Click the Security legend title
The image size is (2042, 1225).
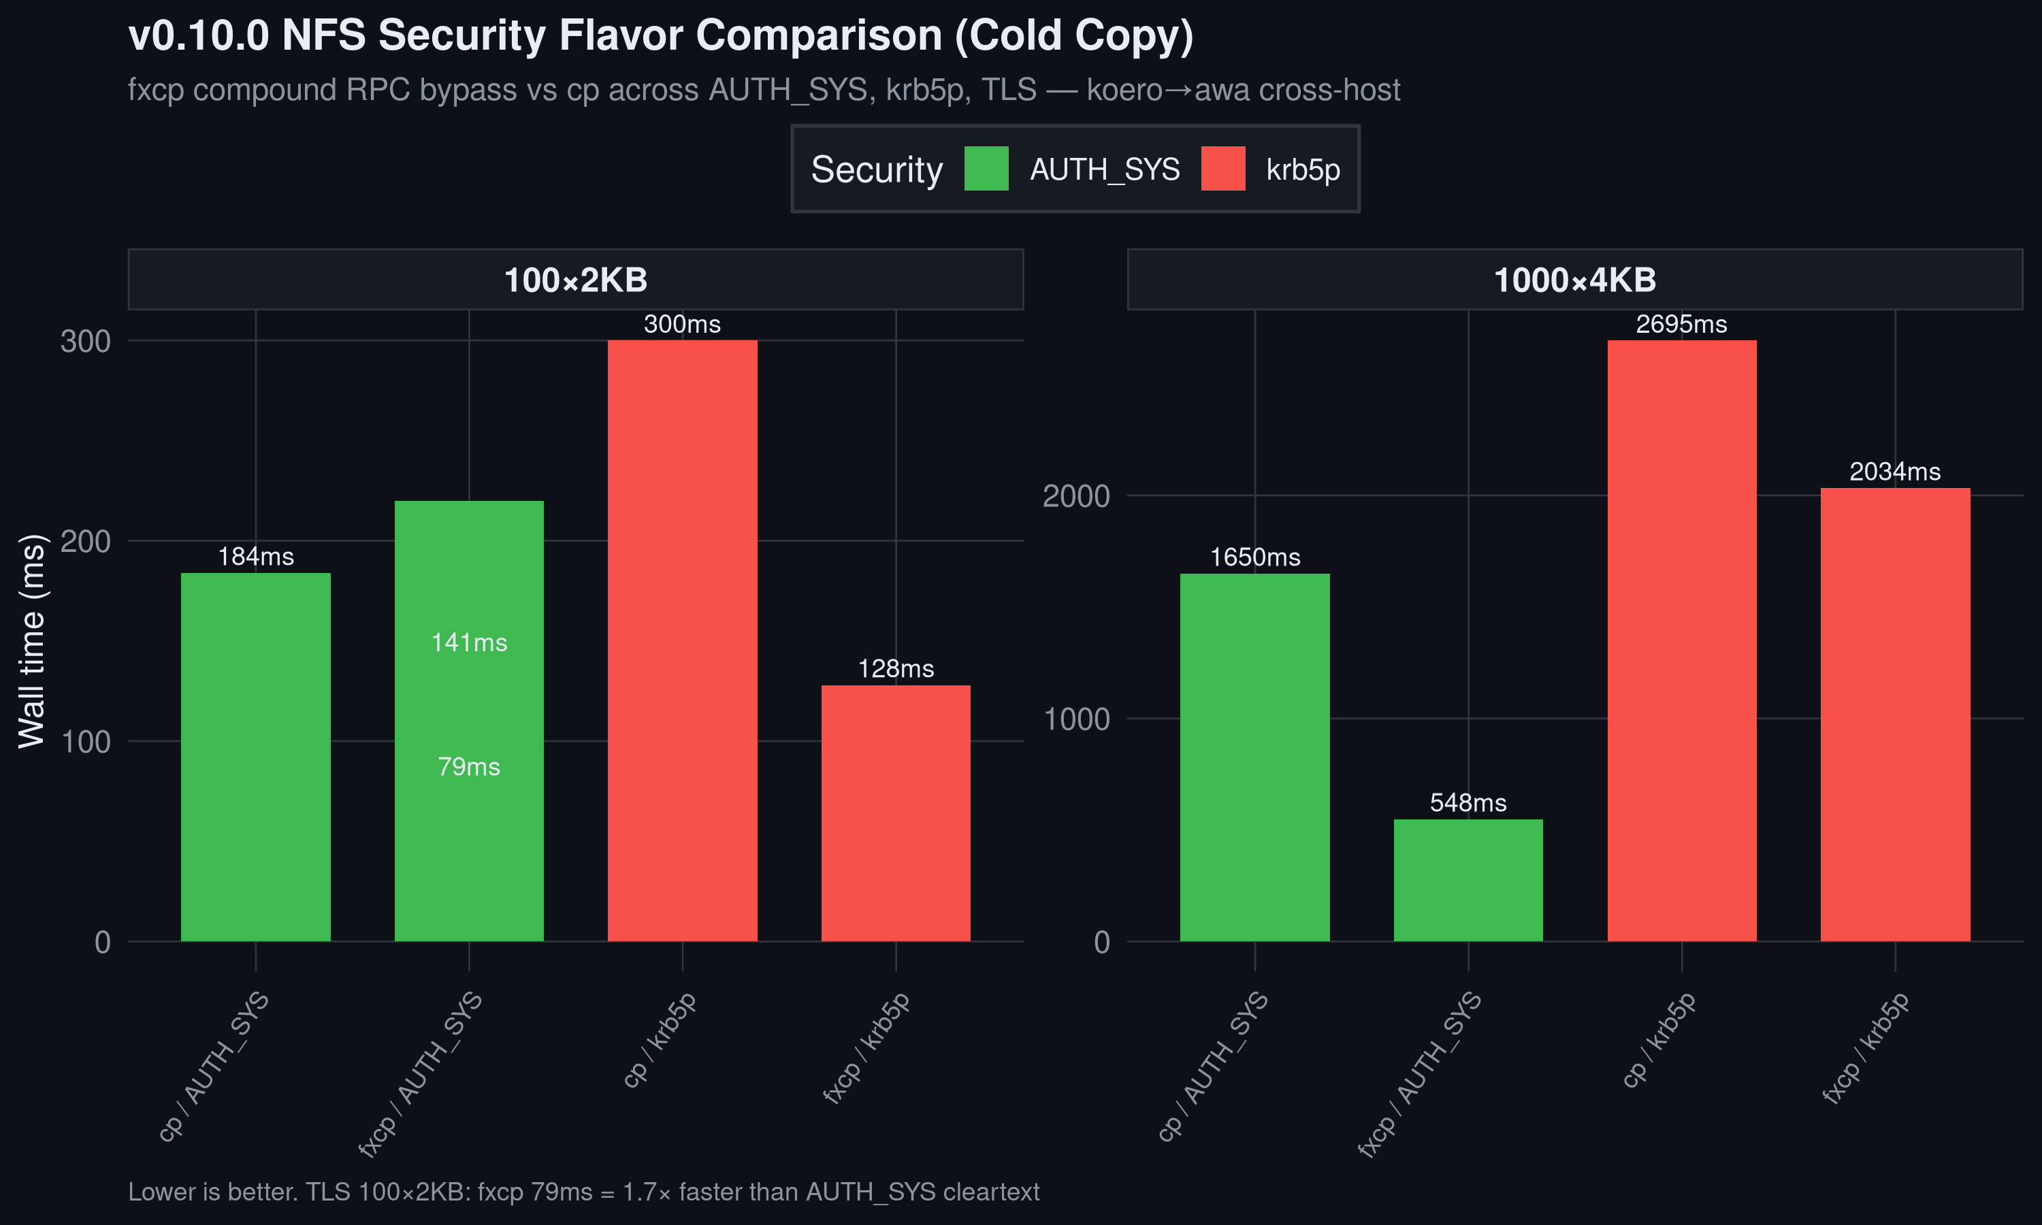point(877,169)
